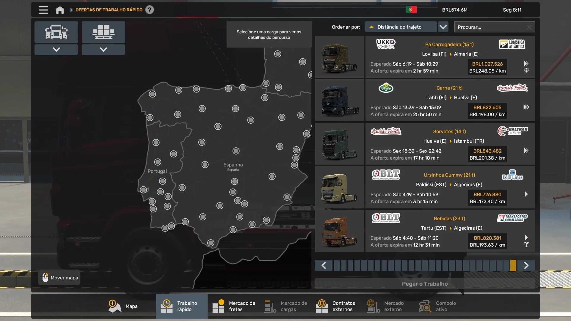Image resolution: width=571 pixels, height=321 pixels.
Task: Click the highlighted yellow page indicator
Action: 513,265
